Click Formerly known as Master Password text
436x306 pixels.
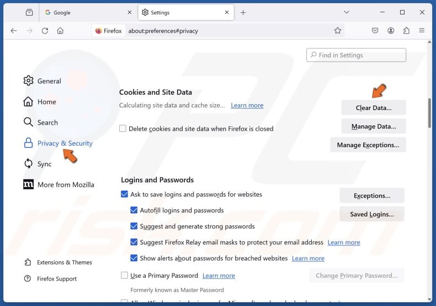pos(177,290)
